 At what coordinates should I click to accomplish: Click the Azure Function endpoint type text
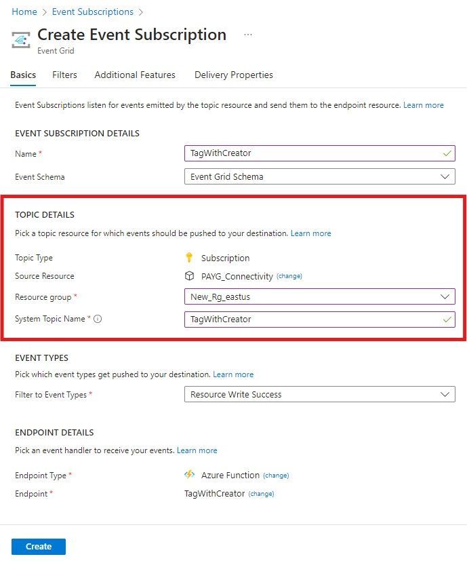[x=230, y=475]
